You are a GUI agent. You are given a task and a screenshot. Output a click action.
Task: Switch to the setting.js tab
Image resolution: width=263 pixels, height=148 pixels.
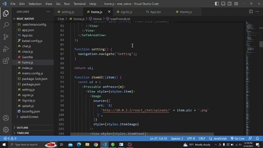[x=69, y=12]
